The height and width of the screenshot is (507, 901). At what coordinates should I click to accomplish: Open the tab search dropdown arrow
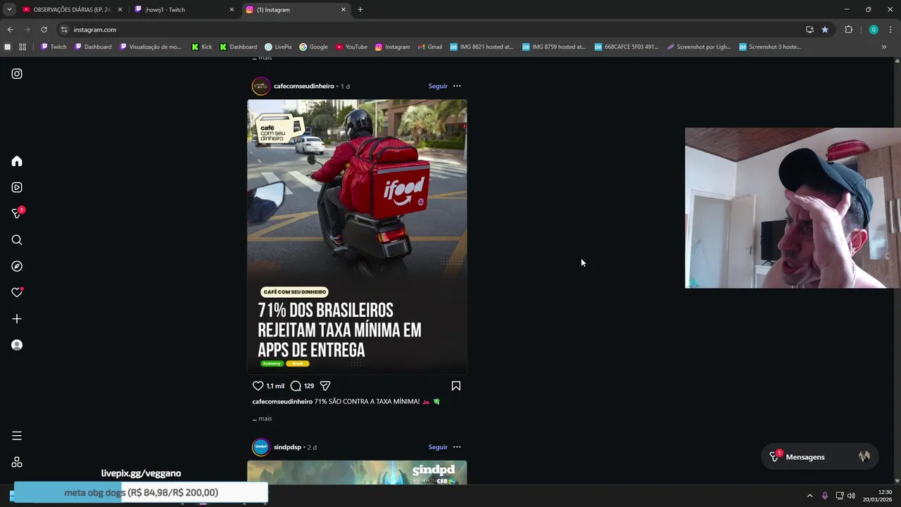tap(9, 10)
